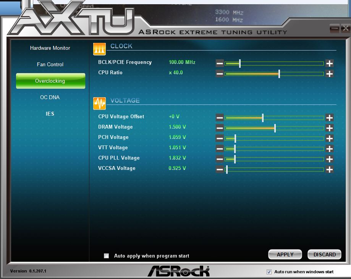
Task: Lower PCH Voltage with minus button
Action: click(220, 139)
